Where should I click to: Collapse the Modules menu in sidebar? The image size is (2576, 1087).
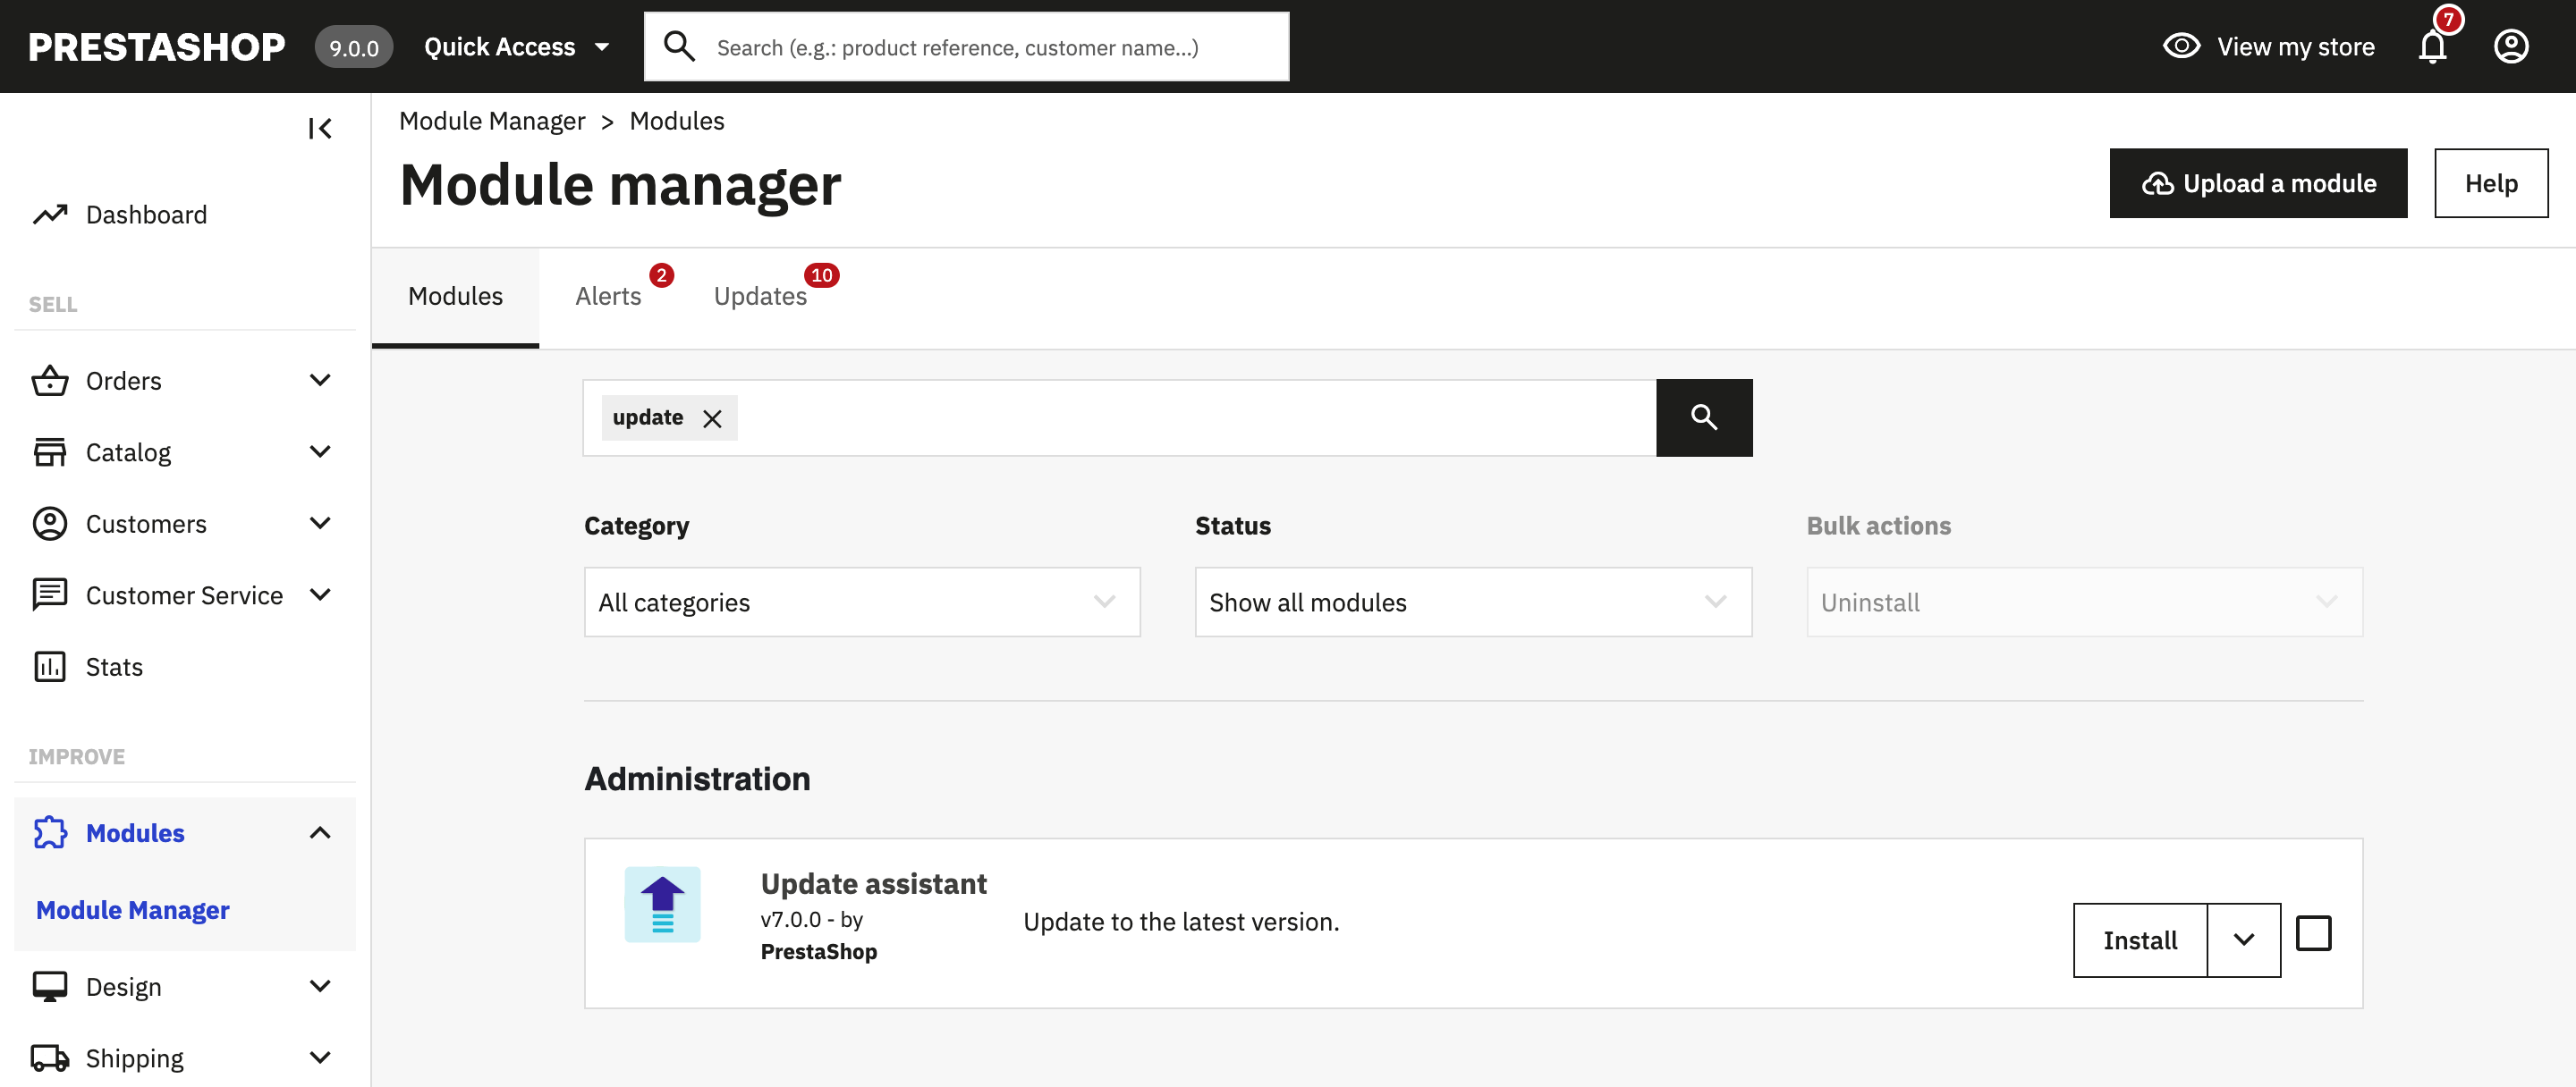[x=320, y=831]
